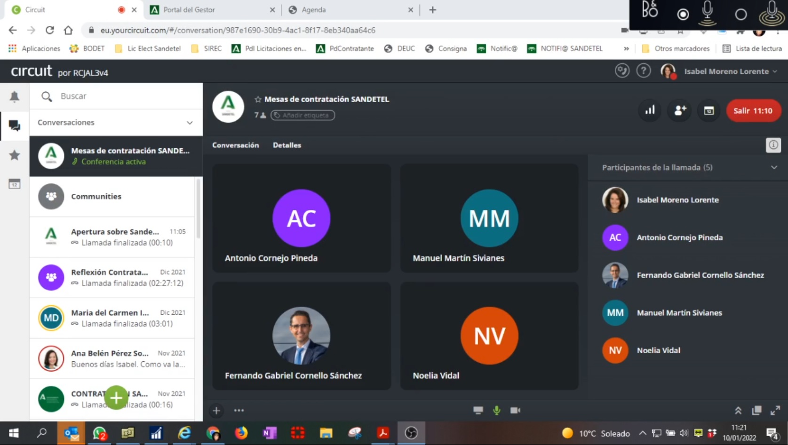Click the Añadir etiqueta tag button
Image resolution: width=788 pixels, height=445 pixels.
point(302,115)
